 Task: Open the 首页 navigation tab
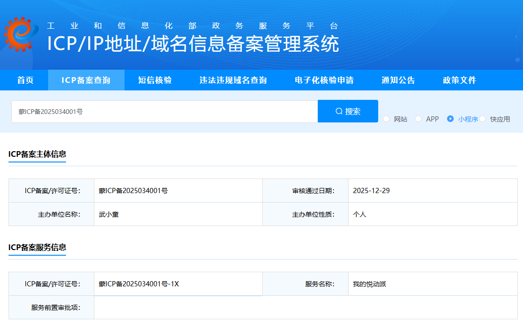pos(25,80)
